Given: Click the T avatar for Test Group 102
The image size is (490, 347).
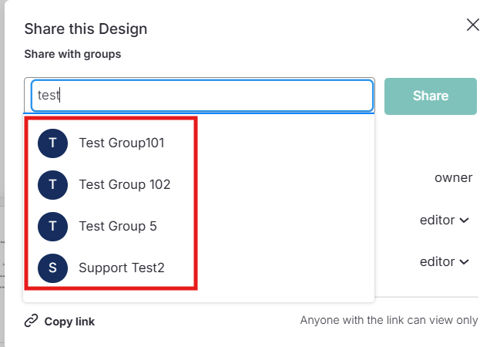Looking at the screenshot, I should (x=52, y=184).
